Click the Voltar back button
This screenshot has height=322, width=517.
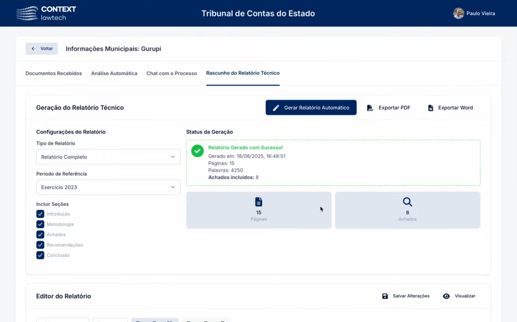pos(41,48)
